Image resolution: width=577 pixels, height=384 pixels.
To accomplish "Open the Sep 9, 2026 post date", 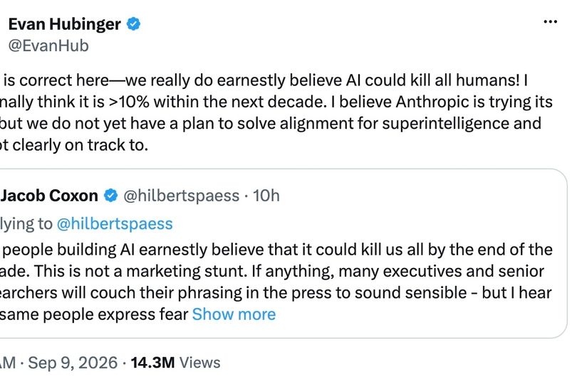I will click(x=73, y=363).
